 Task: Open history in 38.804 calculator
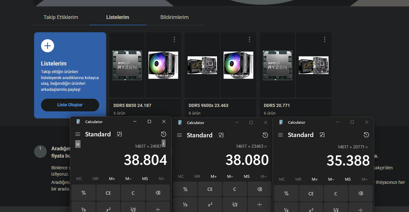tap(164, 134)
